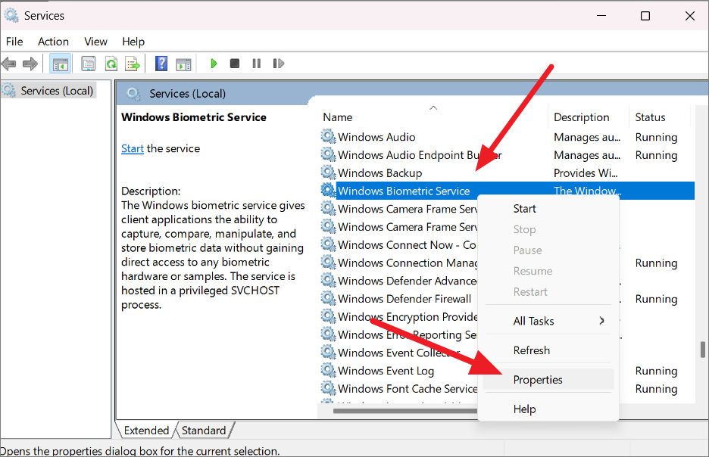Click the Pause Service toolbar icon
The width and height of the screenshot is (709, 457).
[256, 64]
